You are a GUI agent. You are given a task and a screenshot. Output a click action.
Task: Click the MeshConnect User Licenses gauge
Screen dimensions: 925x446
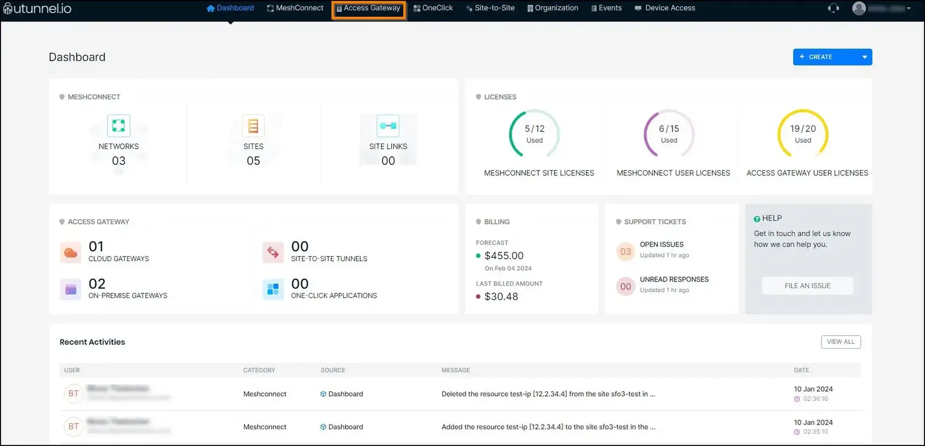point(669,134)
